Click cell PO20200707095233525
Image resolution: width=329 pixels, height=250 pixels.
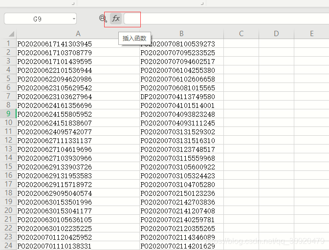182,52
